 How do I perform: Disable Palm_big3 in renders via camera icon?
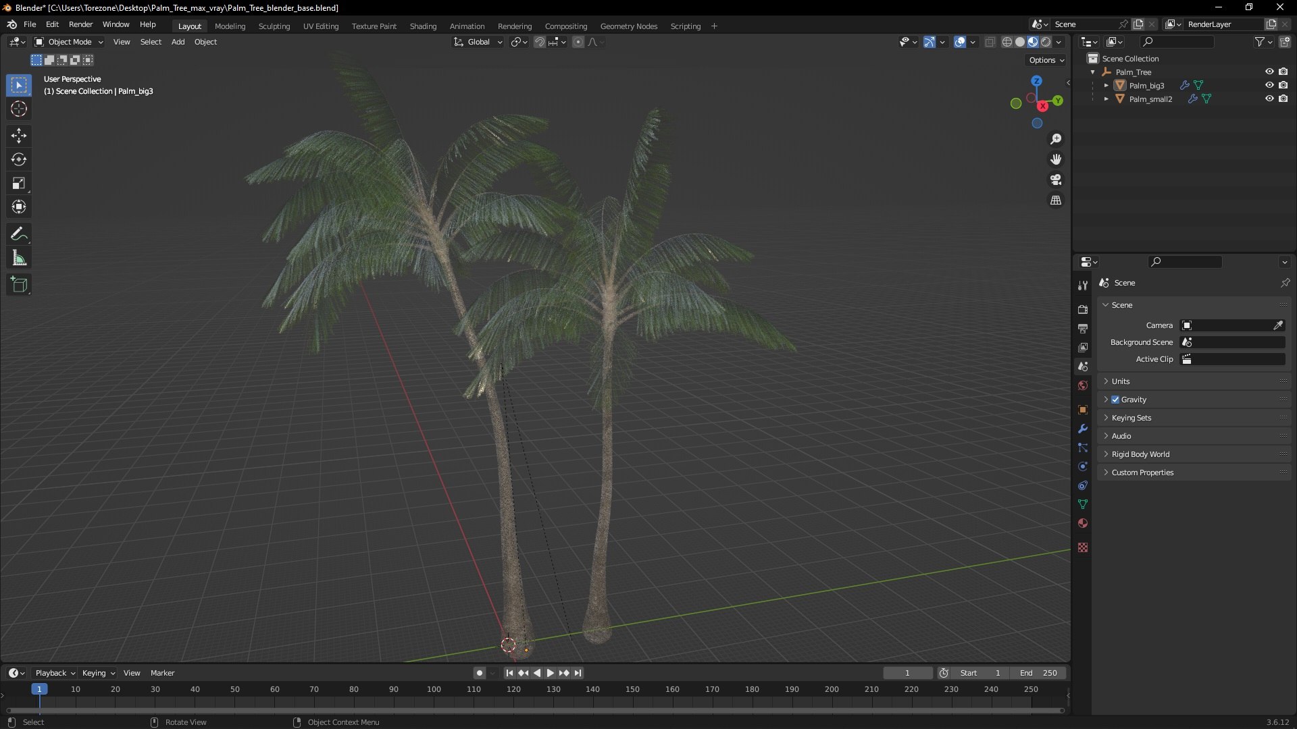click(x=1283, y=85)
